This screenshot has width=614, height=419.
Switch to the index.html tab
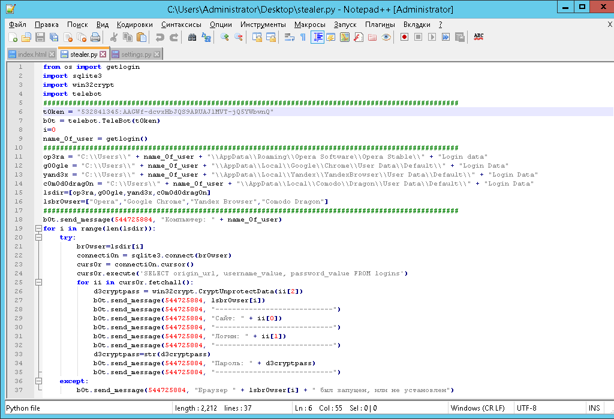click(32, 54)
